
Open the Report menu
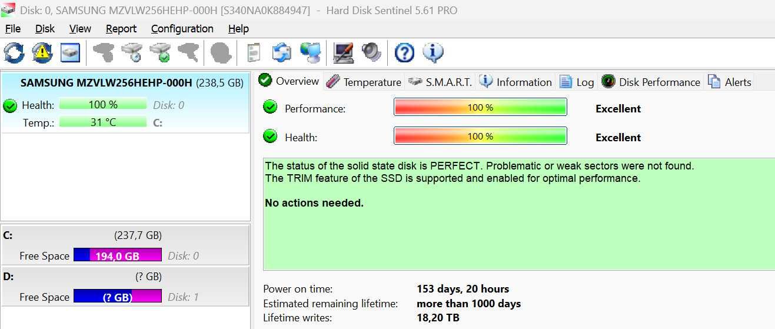tap(121, 29)
